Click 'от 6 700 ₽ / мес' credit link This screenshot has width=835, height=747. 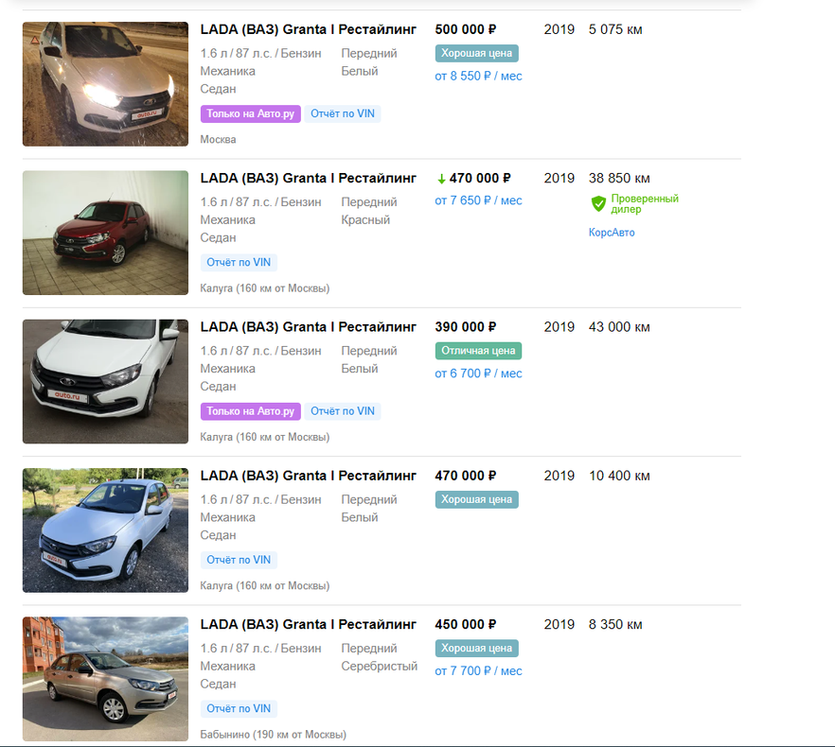pyautogui.click(x=478, y=373)
